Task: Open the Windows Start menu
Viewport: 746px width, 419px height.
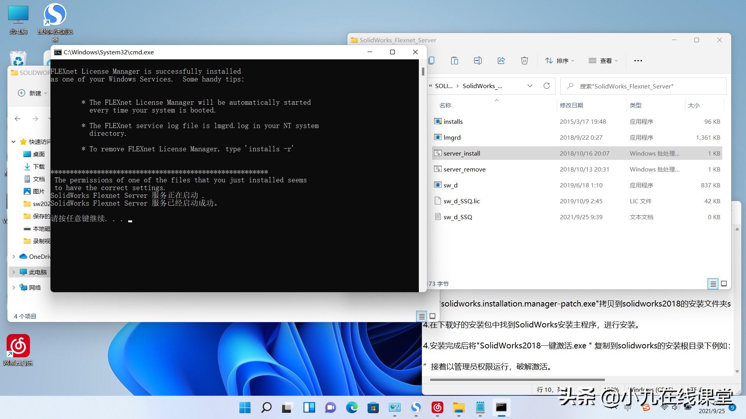Action: click(x=244, y=408)
